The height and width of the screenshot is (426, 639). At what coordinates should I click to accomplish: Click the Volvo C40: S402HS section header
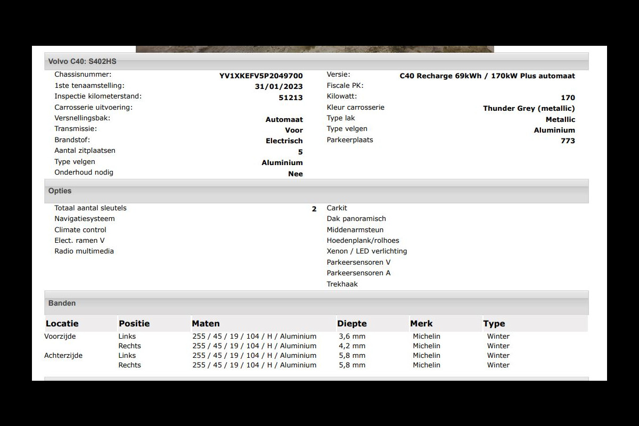(82, 61)
